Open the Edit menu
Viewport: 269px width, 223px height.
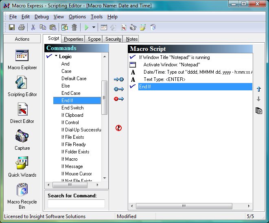[26, 17]
